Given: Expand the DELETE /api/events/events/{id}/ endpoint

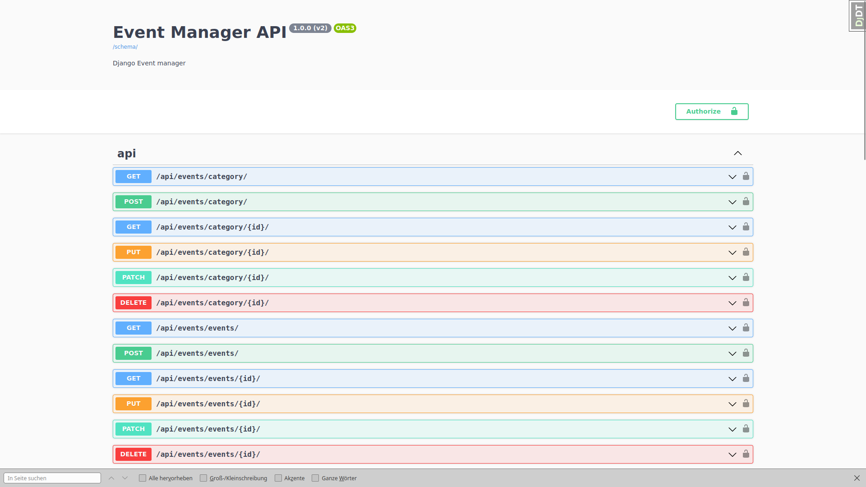Looking at the screenshot, I should pos(732,454).
